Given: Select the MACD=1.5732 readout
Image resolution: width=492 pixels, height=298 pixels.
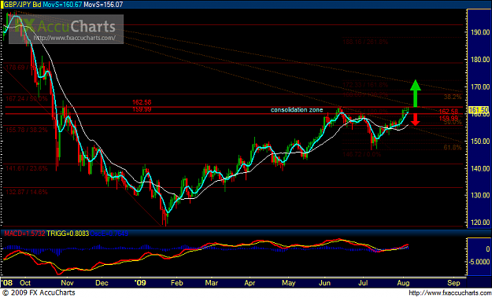Looking at the screenshot, I should 24,234.
